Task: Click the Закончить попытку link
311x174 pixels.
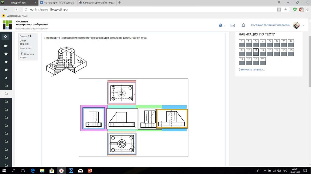Action: coord(251,69)
